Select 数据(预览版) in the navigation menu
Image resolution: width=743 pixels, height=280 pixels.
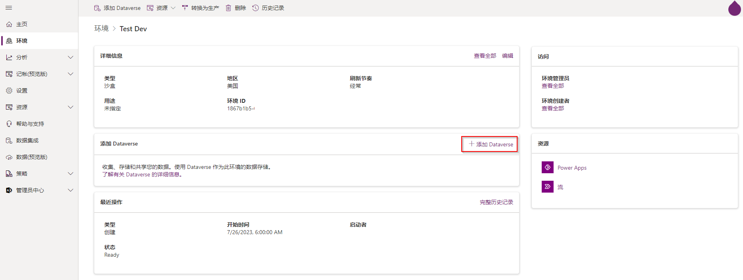(x=32, y=157)
